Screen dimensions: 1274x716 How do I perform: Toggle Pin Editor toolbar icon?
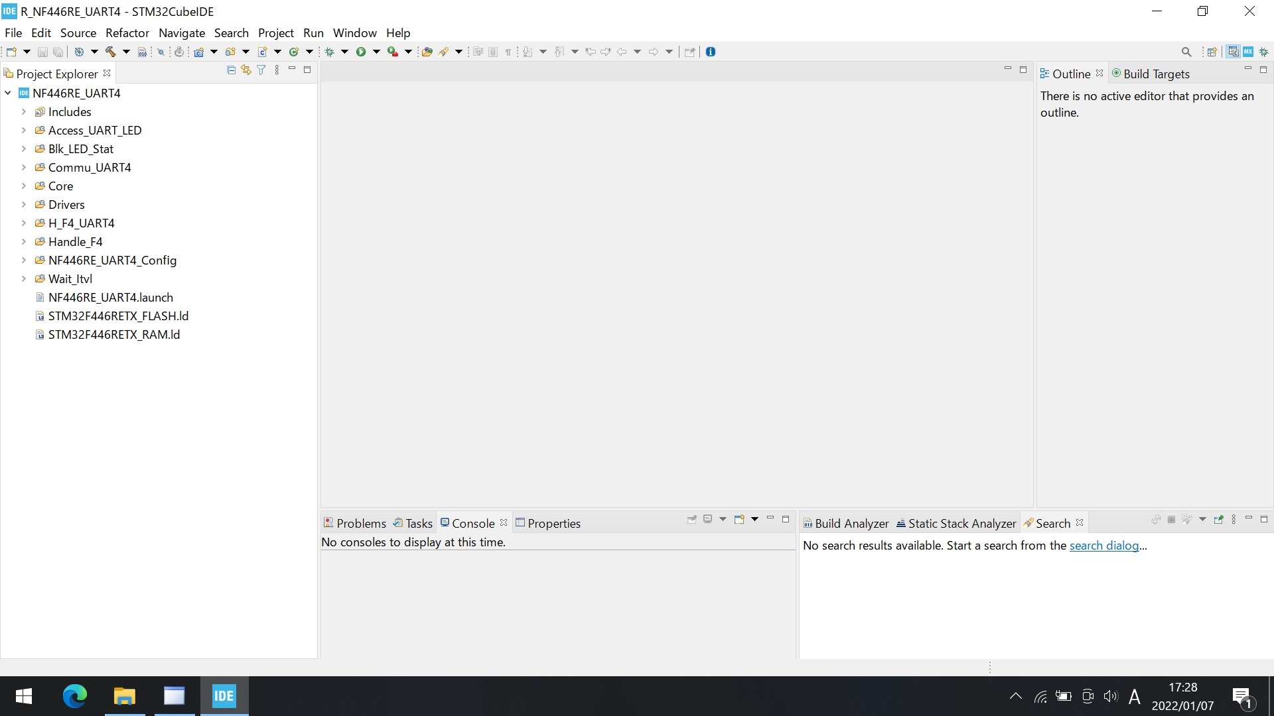coord(689,52)
